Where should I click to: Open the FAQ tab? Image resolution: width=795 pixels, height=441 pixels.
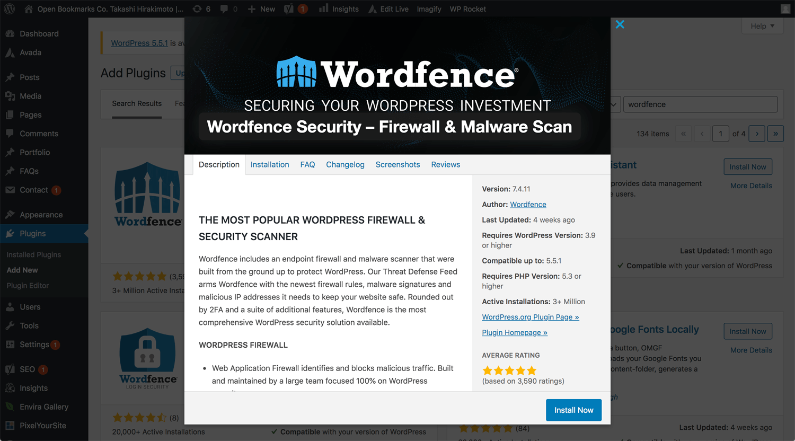(307, 165)
